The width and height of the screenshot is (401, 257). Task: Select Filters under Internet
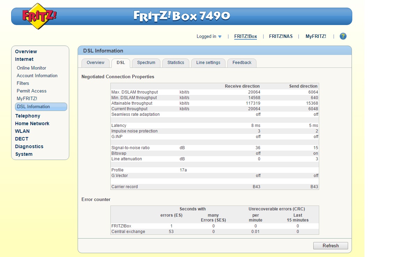(23, 83)
